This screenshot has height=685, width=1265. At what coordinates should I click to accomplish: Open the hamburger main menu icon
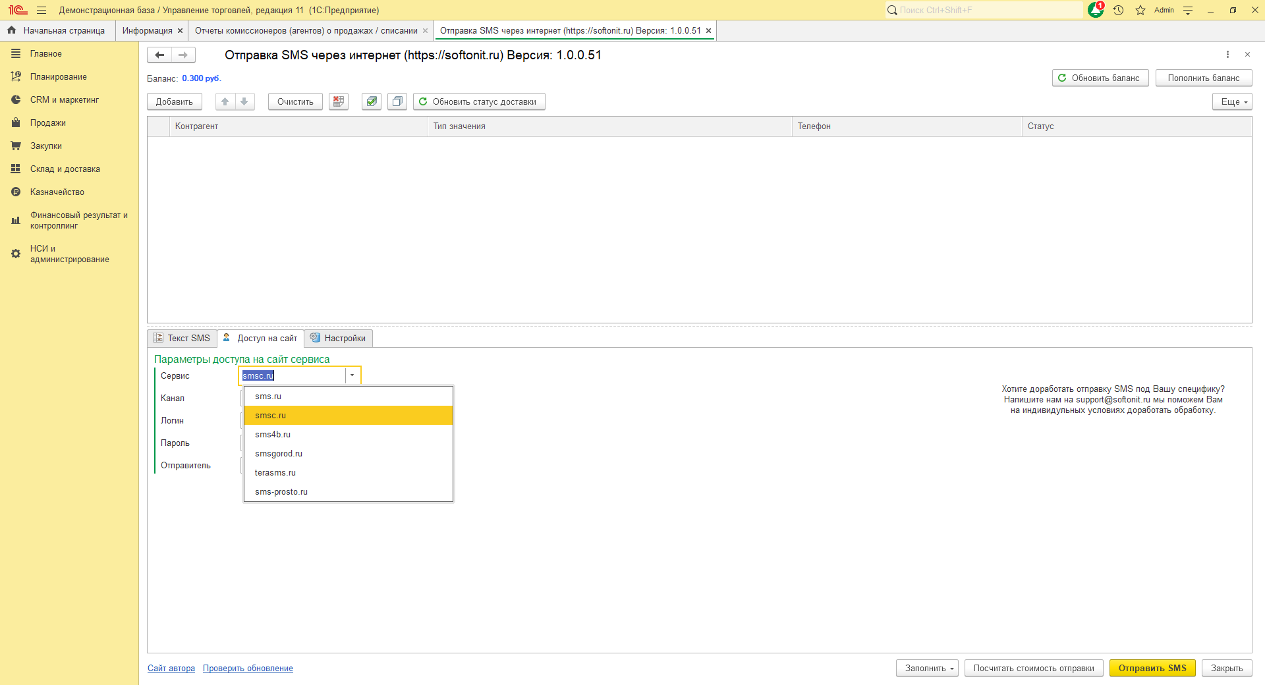(x=42, y=10)
